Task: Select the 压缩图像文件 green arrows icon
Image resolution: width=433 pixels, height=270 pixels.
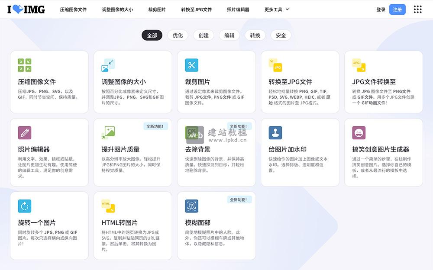Action: (24, 65)
